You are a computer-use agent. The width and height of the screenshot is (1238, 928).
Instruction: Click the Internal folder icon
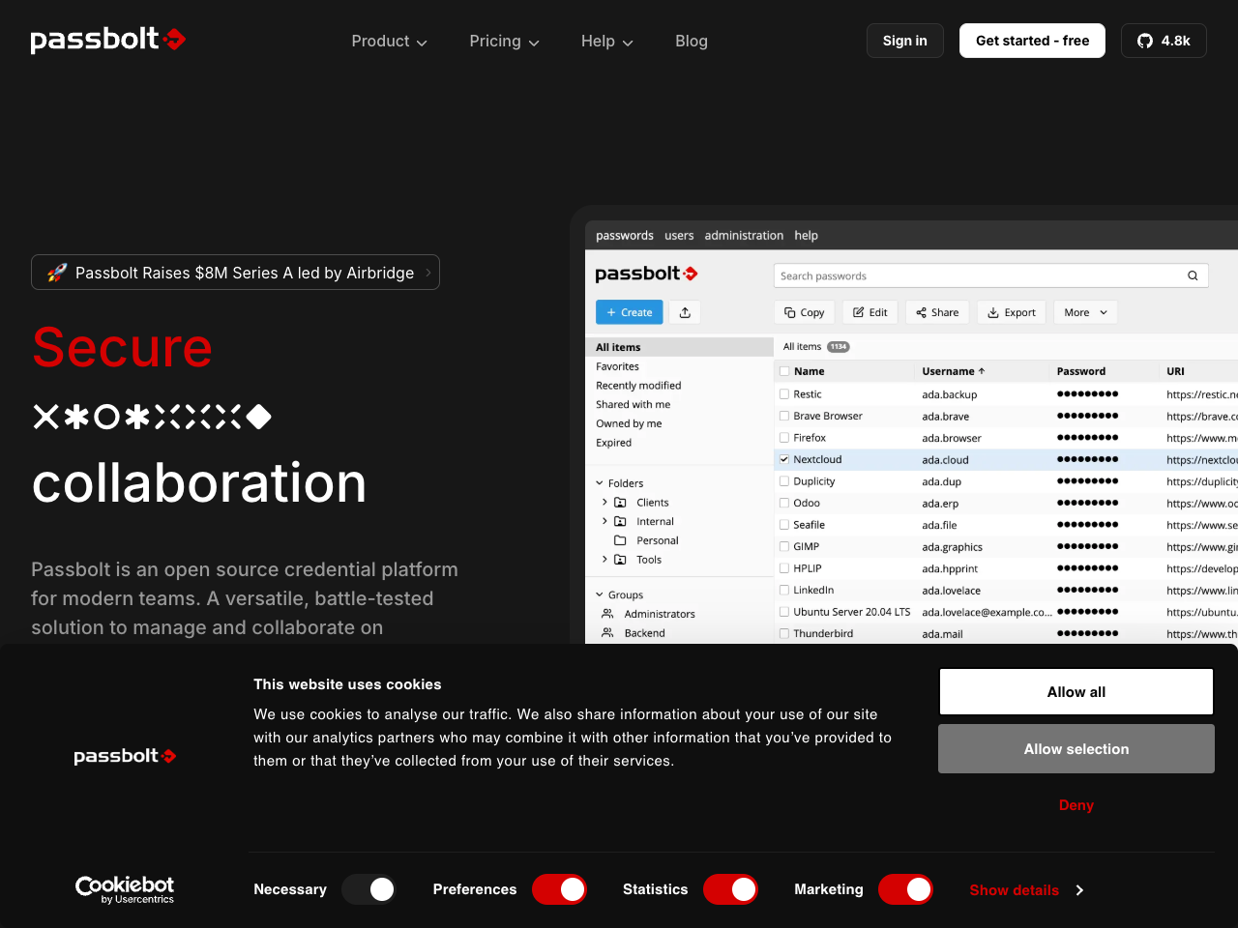tap(620, 521)
